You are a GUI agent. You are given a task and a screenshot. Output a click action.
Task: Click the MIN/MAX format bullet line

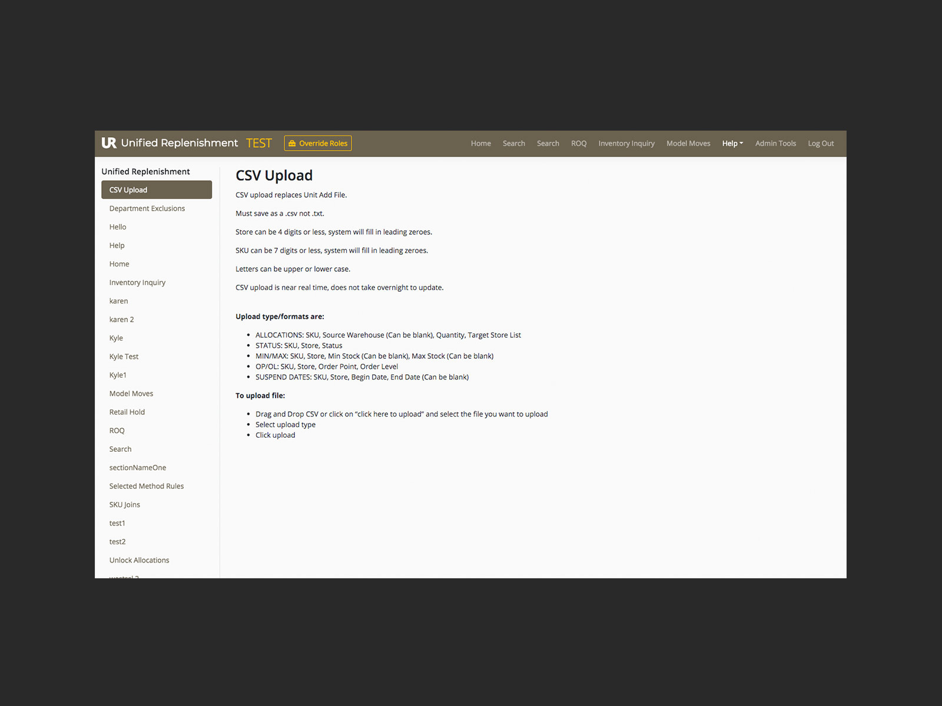(x=374, y=357)
